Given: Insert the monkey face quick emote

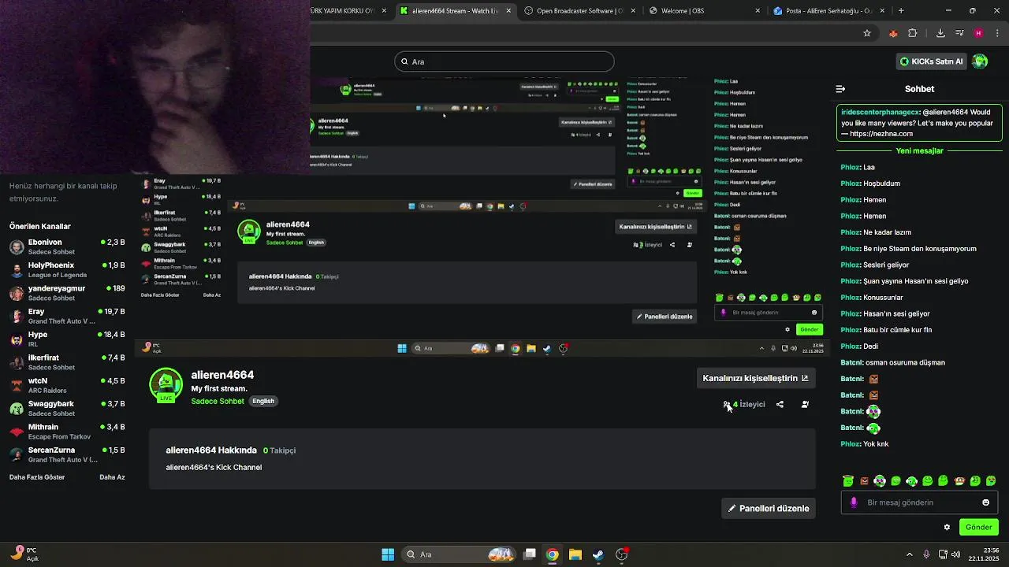Looking at the screenshot, I should pyautogui.click(x=959, y=480).
